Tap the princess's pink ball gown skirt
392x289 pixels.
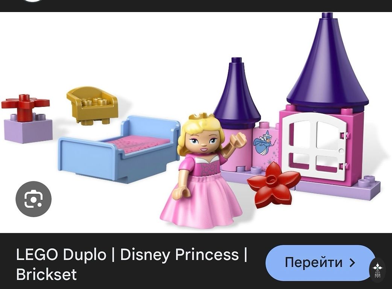click(x=202, y=201)
